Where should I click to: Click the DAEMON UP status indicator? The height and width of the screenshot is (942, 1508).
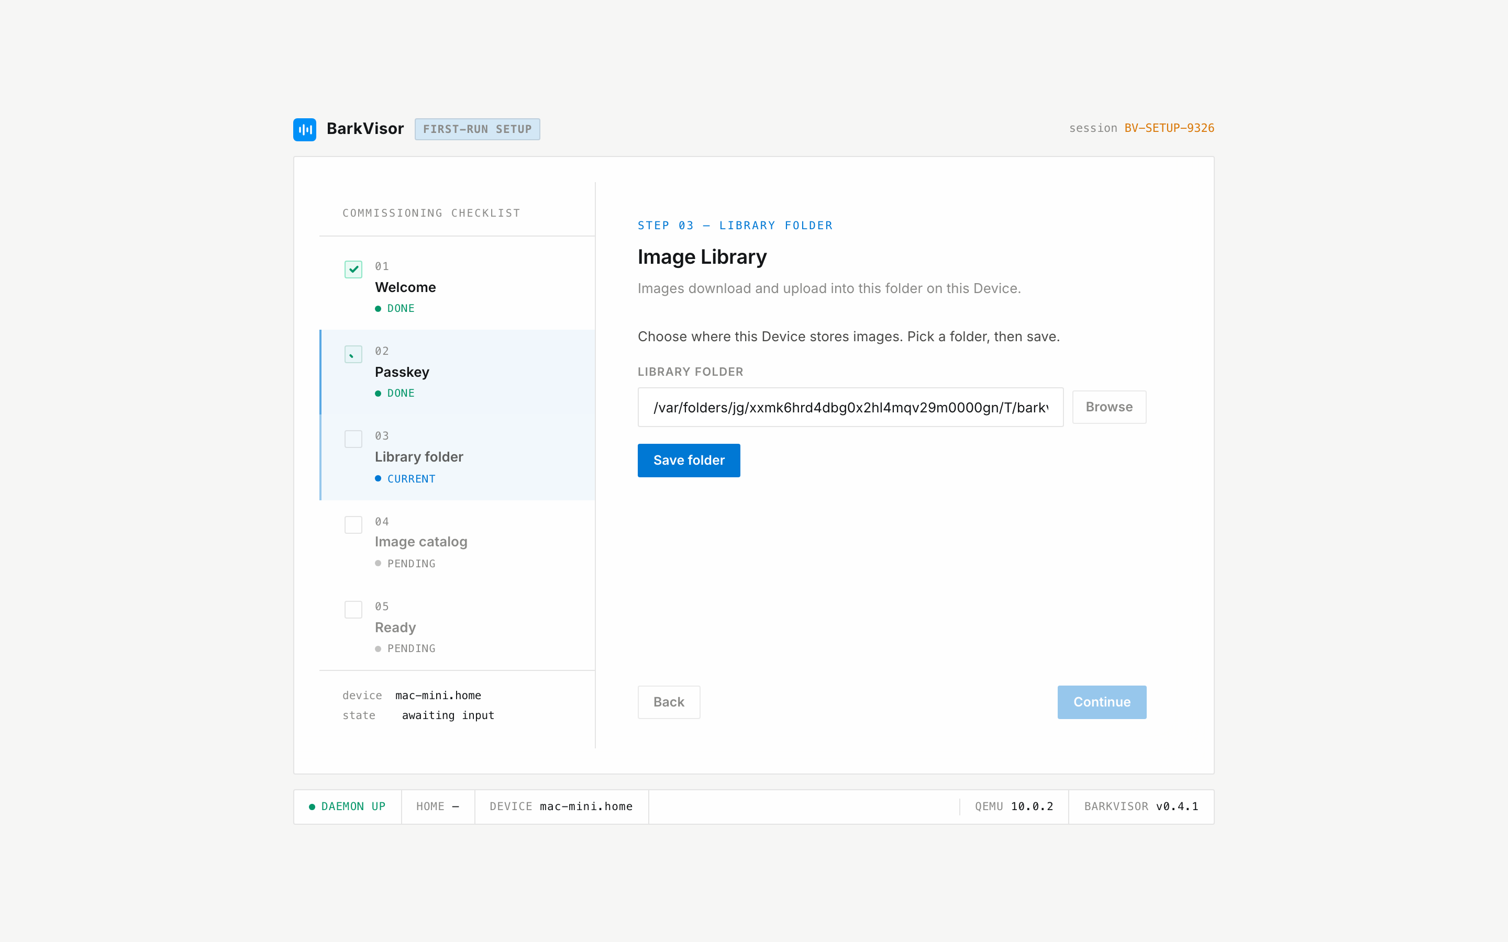(348, 807)
